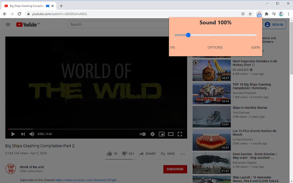Focus the YouTube search field
The image size is (293, 183).
(118, 24)
